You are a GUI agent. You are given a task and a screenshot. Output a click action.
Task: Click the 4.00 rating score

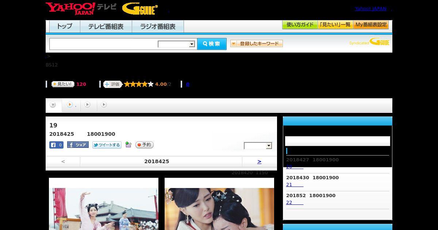pyautogui.click(x=161, y=84)
